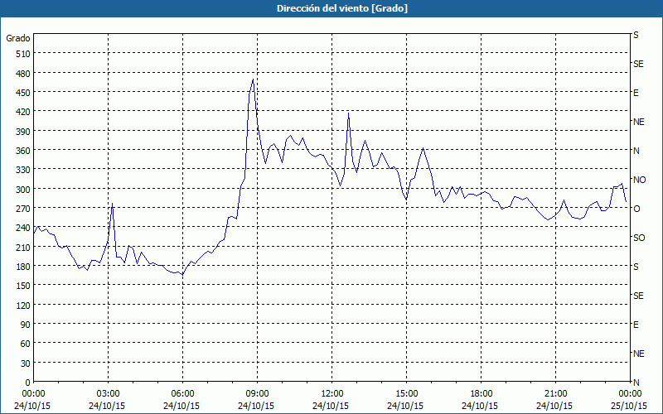Click the 'N' compass label level with 360
663x414 pixels.
click(636, 151)
